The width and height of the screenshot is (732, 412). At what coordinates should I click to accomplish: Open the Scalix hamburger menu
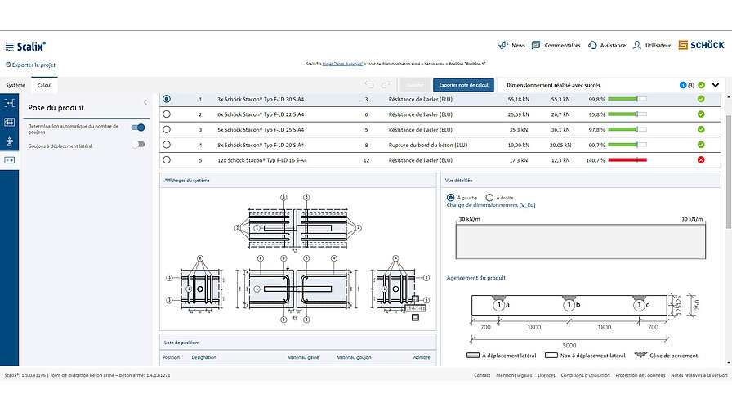[x=9, y=47]
